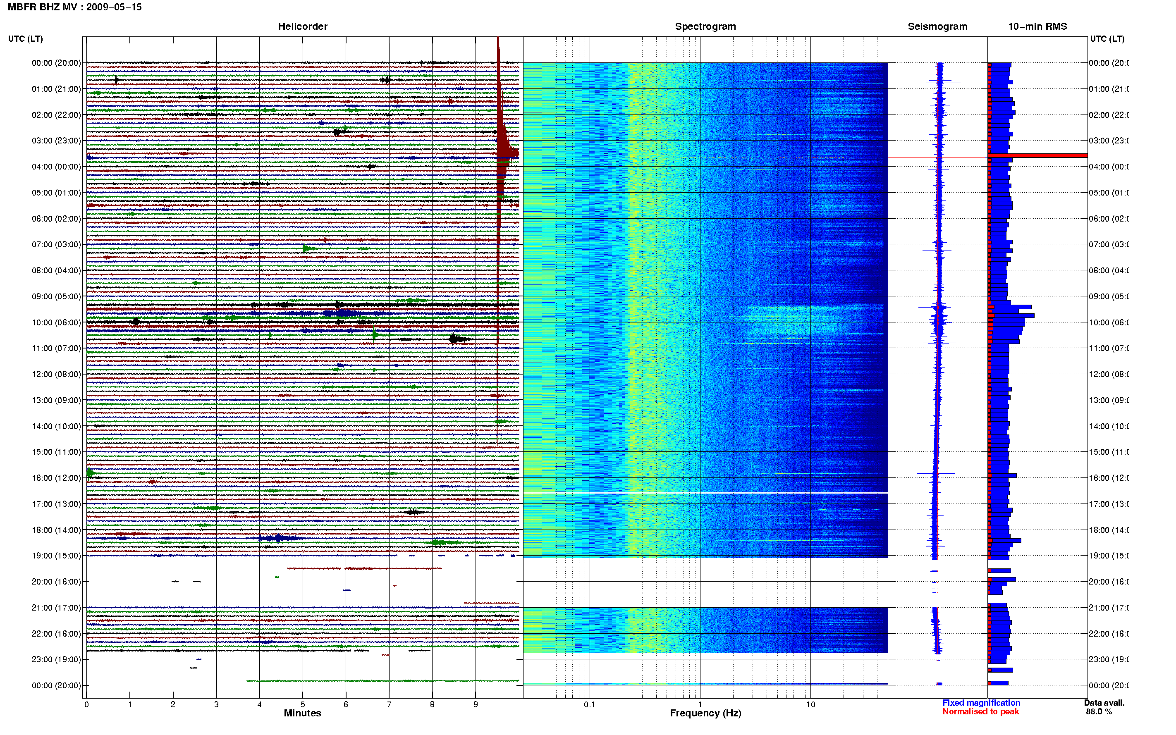The width and height of the screenshot is (1176, 735).
Task: Select left time label '19:00 (15:00)'
Action: [56, 556]
